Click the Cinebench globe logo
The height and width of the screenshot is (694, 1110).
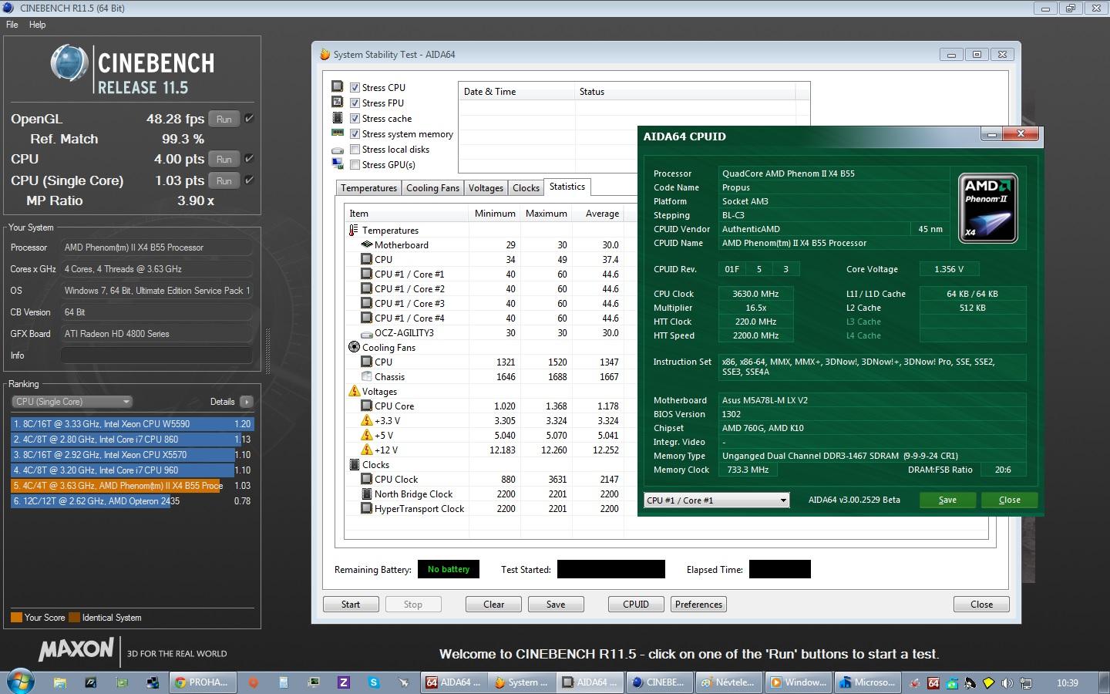coord(69,63)
